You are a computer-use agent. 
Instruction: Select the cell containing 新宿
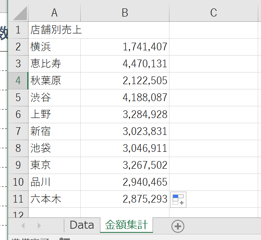click(x=55, y=132)
